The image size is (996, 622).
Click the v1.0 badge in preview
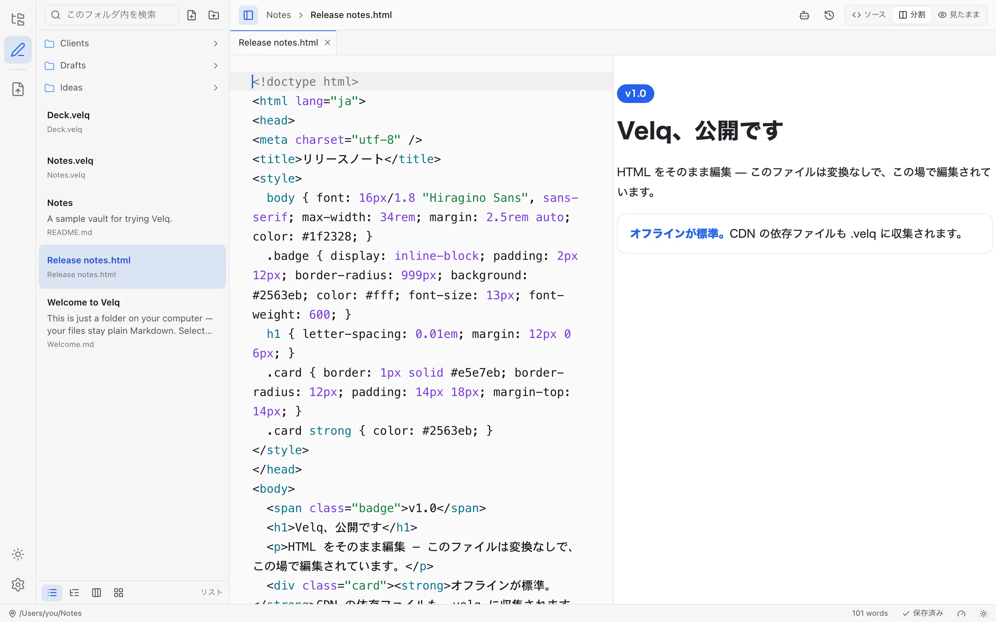coord(635,94)
